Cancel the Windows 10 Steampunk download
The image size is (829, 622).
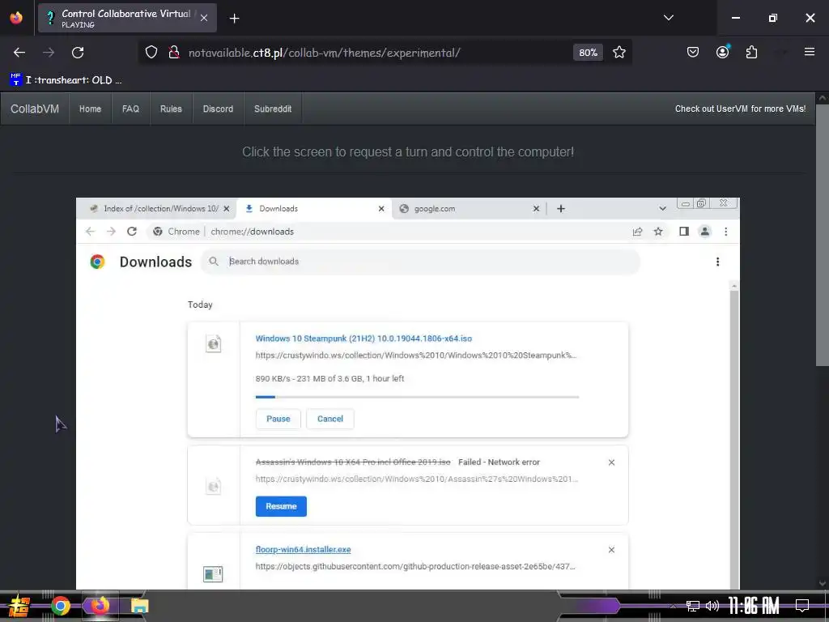point(330,419)
